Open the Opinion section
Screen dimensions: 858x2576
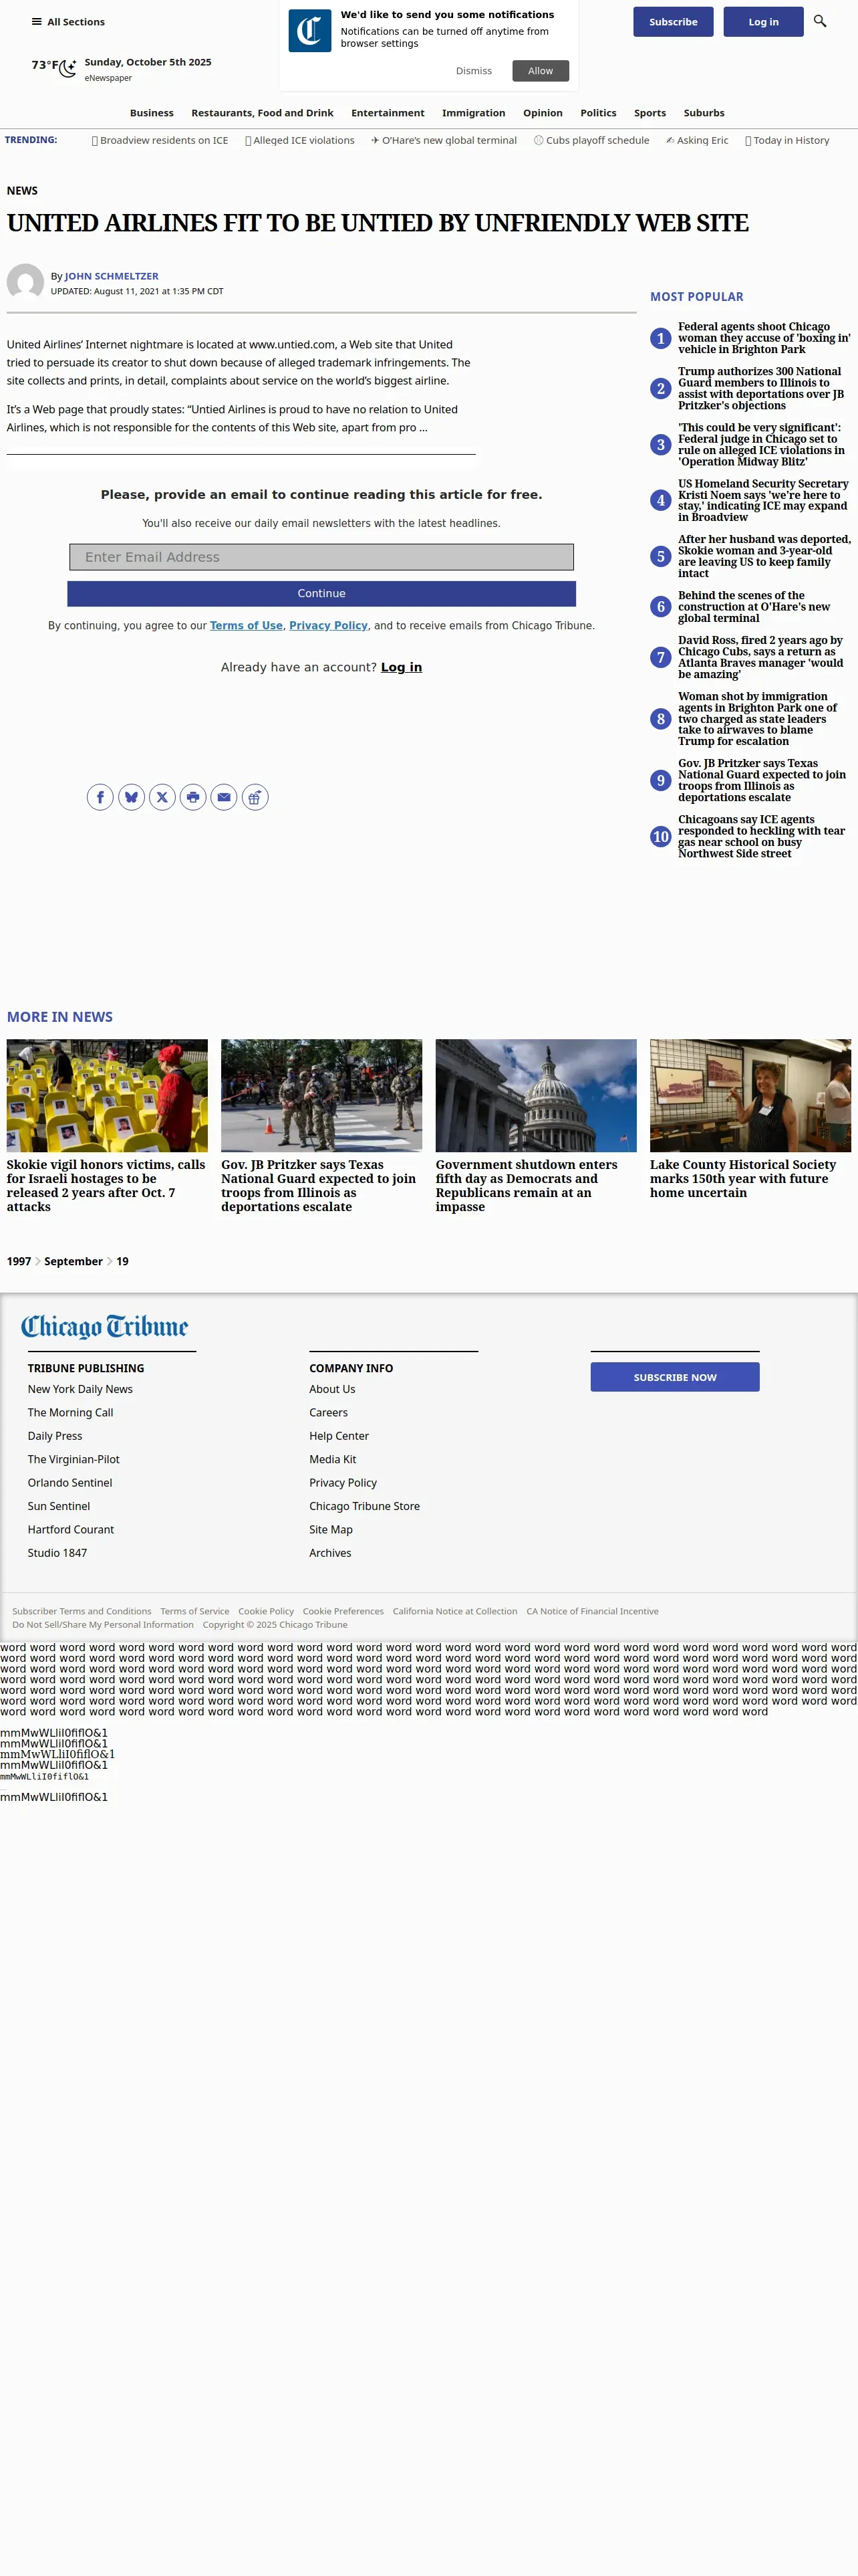pos(543,113)
